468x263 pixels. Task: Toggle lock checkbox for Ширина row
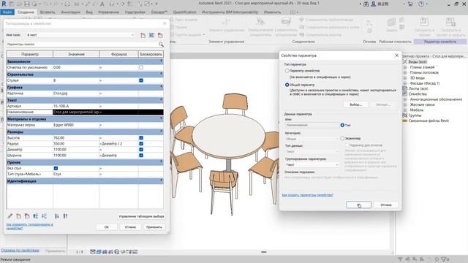point(141,155)
